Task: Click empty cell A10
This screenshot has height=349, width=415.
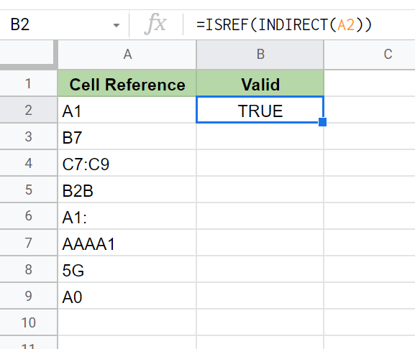Action: (x=127, y=322)
